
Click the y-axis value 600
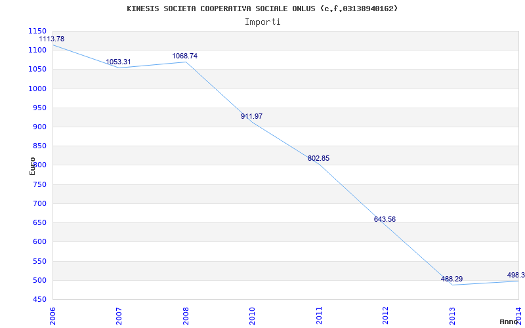(39, 241)
